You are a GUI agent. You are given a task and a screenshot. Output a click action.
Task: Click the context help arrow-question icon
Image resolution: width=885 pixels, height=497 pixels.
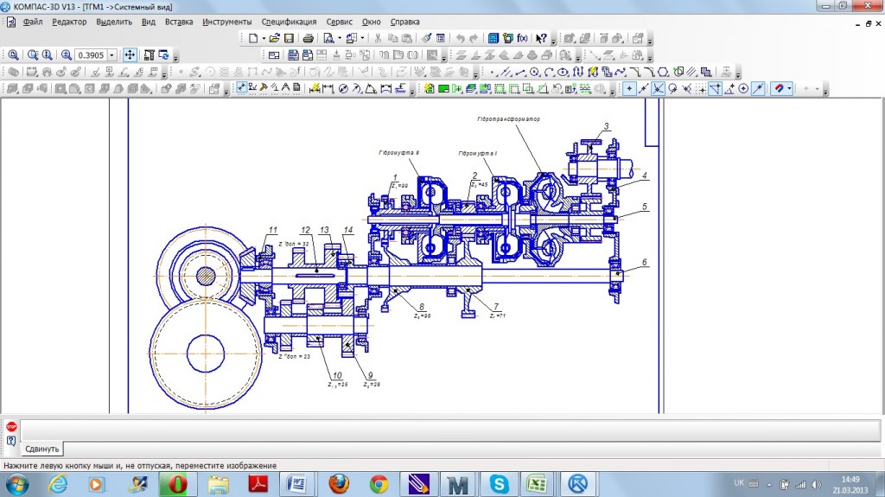(x=541, y=38)
